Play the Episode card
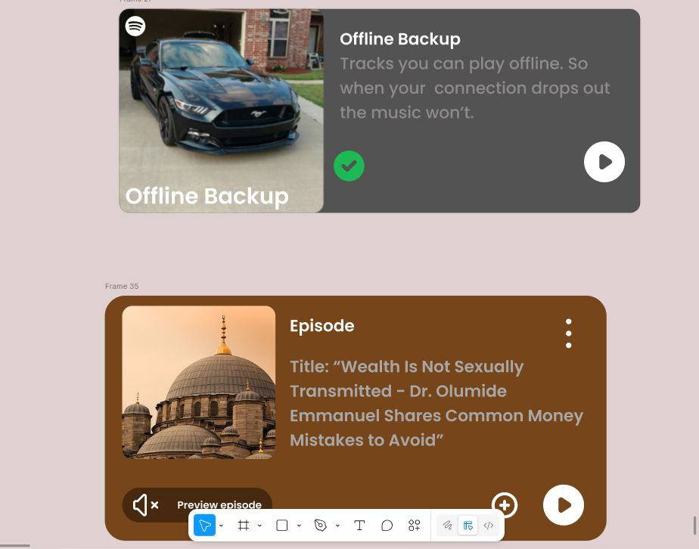 click(x=564, y=505)
